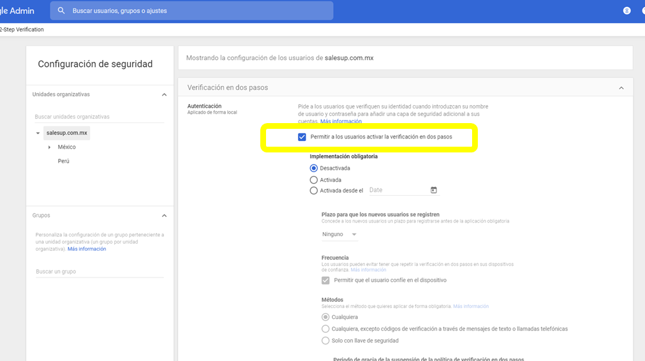This screenshot has width=645, height=361.
Task: Open Más información link under Grupos
Action: click(87, 249)
